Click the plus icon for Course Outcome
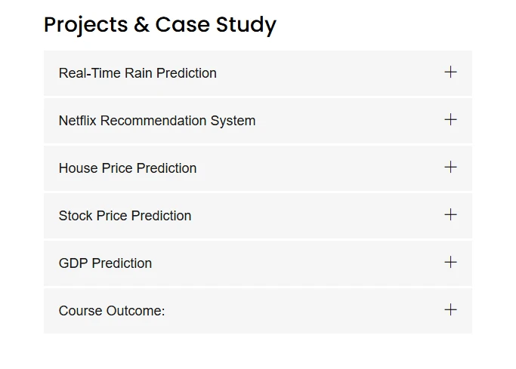The image size is (516, 369). tap(450, 310)
